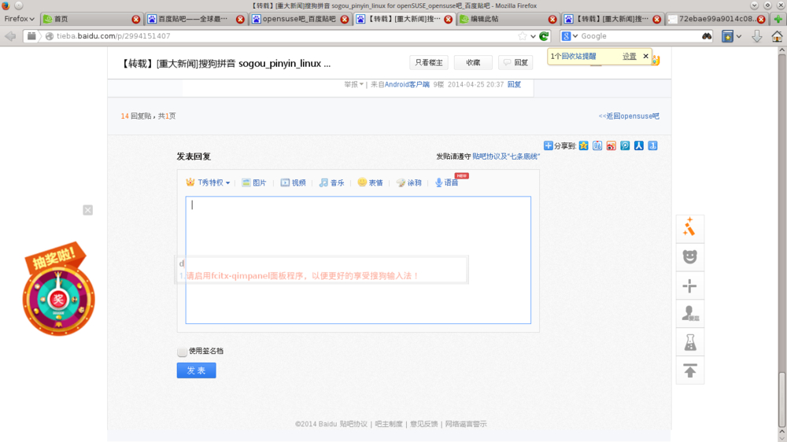Go to the Firefox home page icon
The width and height of the screenshot is (787, 442).
point(777,36)
